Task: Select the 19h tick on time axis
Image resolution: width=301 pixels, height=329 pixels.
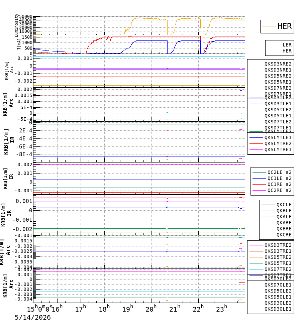Action: point(128,309)
